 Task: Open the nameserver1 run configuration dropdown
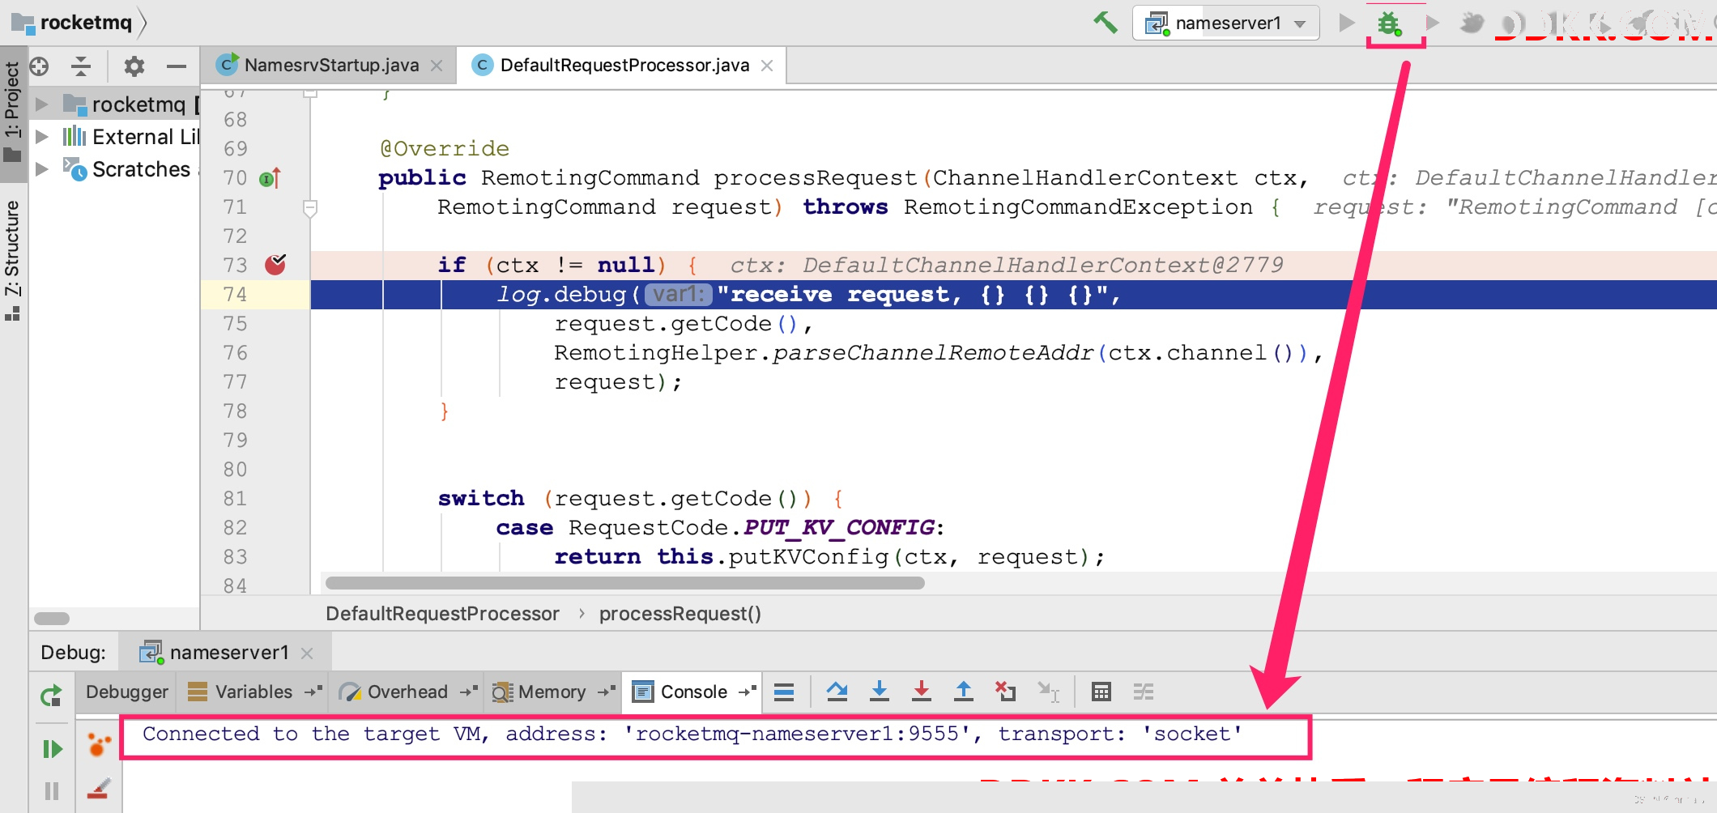tap(1226, 23)
